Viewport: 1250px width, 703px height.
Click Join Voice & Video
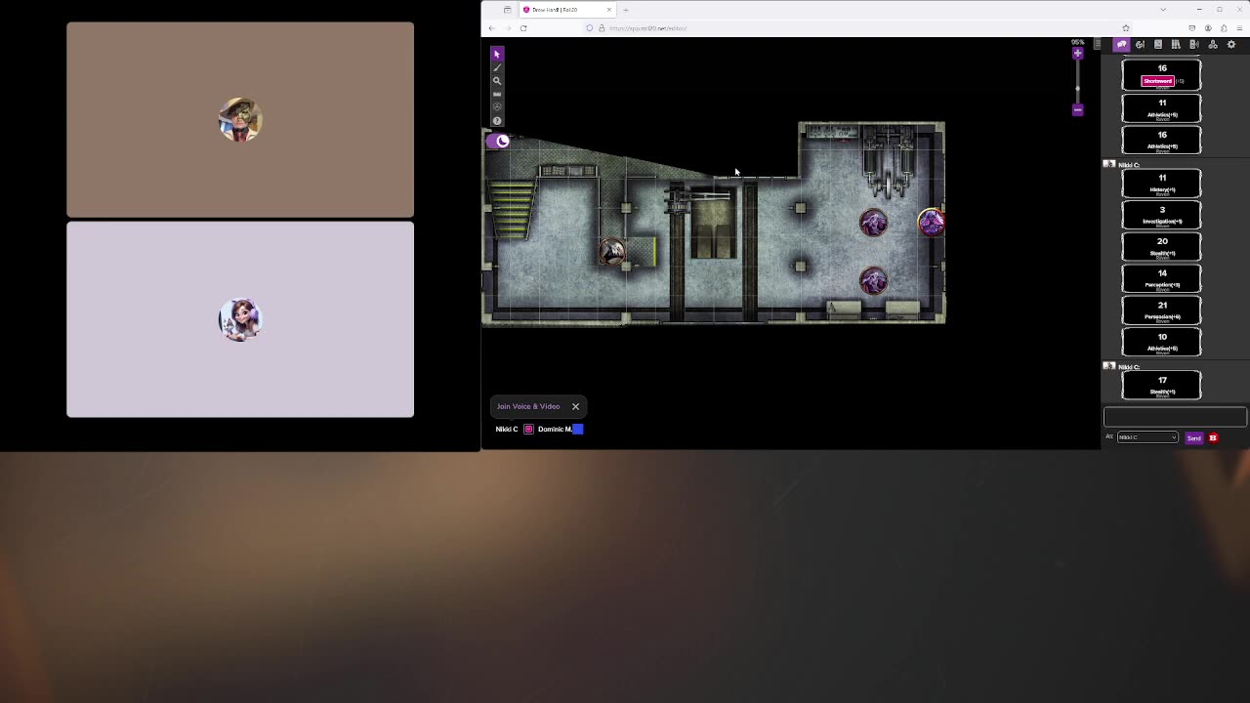click(x=528, y=406)
